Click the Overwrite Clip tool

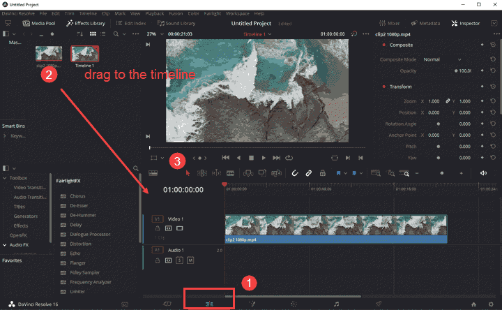(262, 173)
